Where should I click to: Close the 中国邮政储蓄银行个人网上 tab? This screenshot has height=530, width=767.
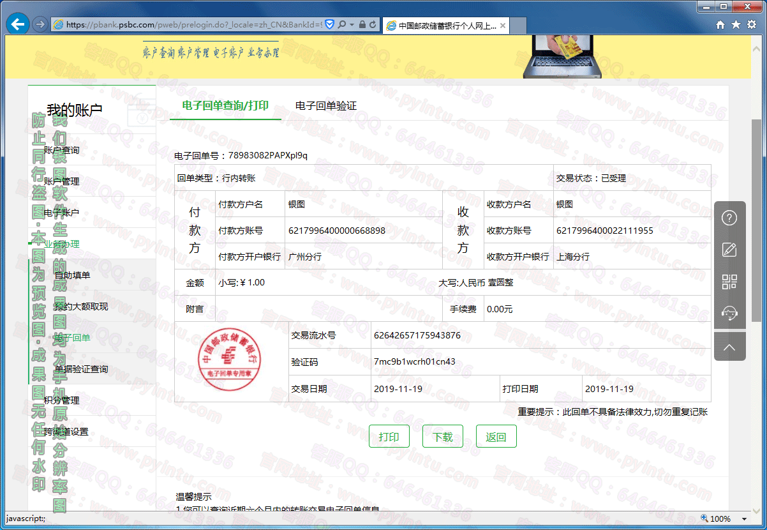pyautogui.click(x=503, y=26)
